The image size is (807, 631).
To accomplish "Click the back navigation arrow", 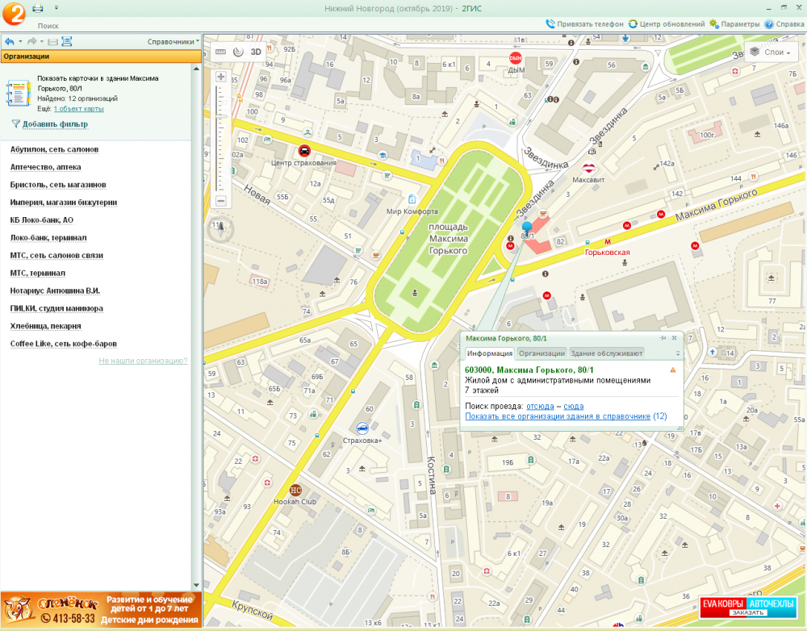I will 9,41.
